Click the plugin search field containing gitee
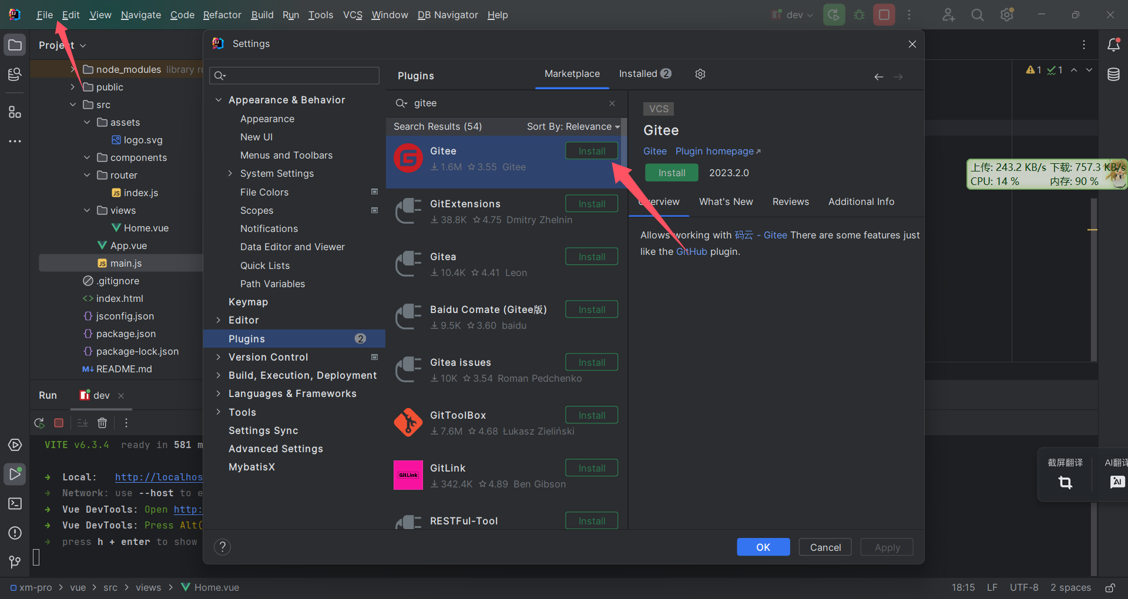This screenshot has width=1128, height=599. coord(505,103)
